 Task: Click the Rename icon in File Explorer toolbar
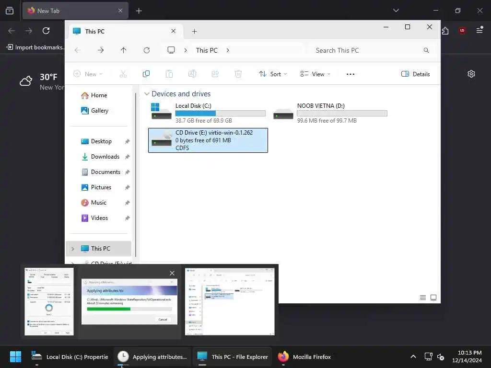coord(192,74)
